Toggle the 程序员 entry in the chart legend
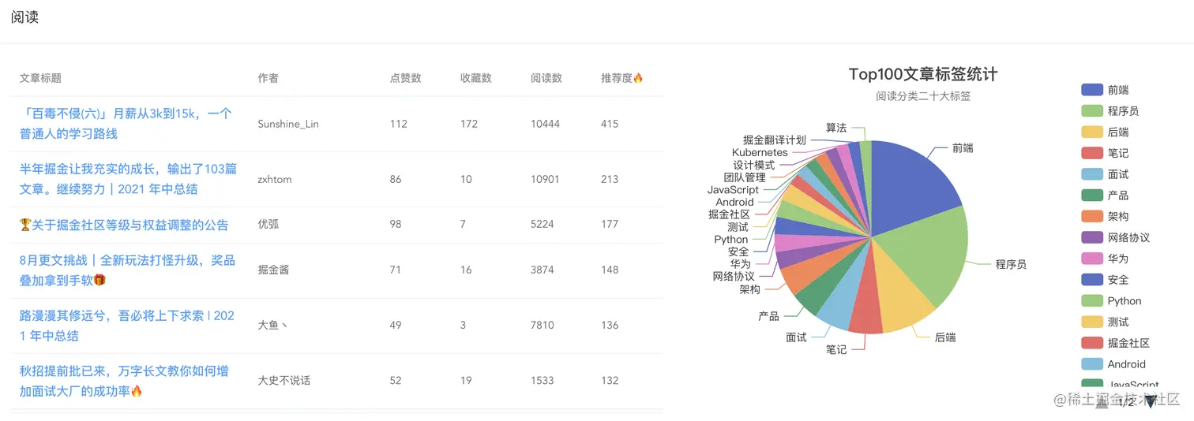Image resolution: width=1194 pixels, height=421 pixels. tap(1110, 111)
